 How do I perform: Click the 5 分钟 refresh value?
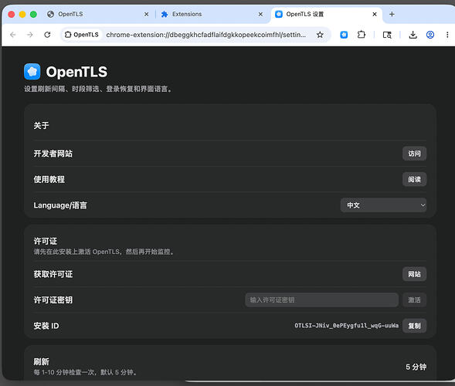(416, 367)
